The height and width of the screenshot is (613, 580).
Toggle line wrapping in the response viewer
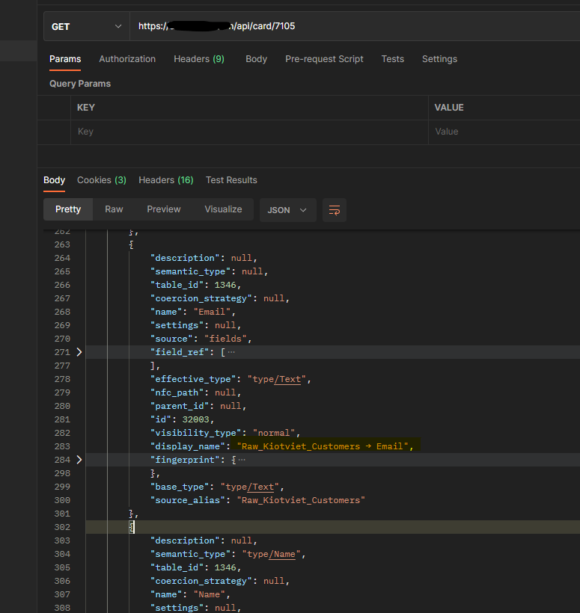coord(334,210)
